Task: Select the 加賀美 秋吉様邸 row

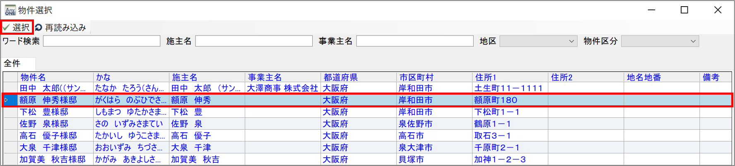Action: (53, 159)
